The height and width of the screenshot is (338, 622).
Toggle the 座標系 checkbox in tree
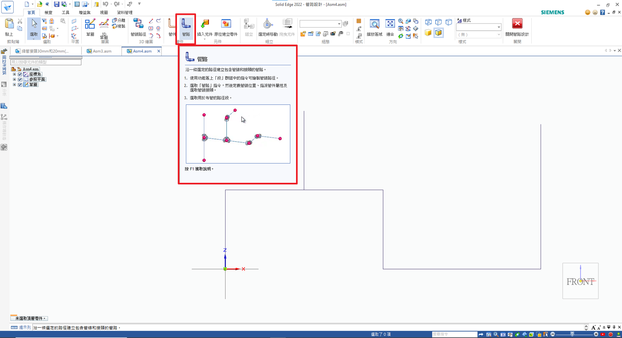coord(20,74)
